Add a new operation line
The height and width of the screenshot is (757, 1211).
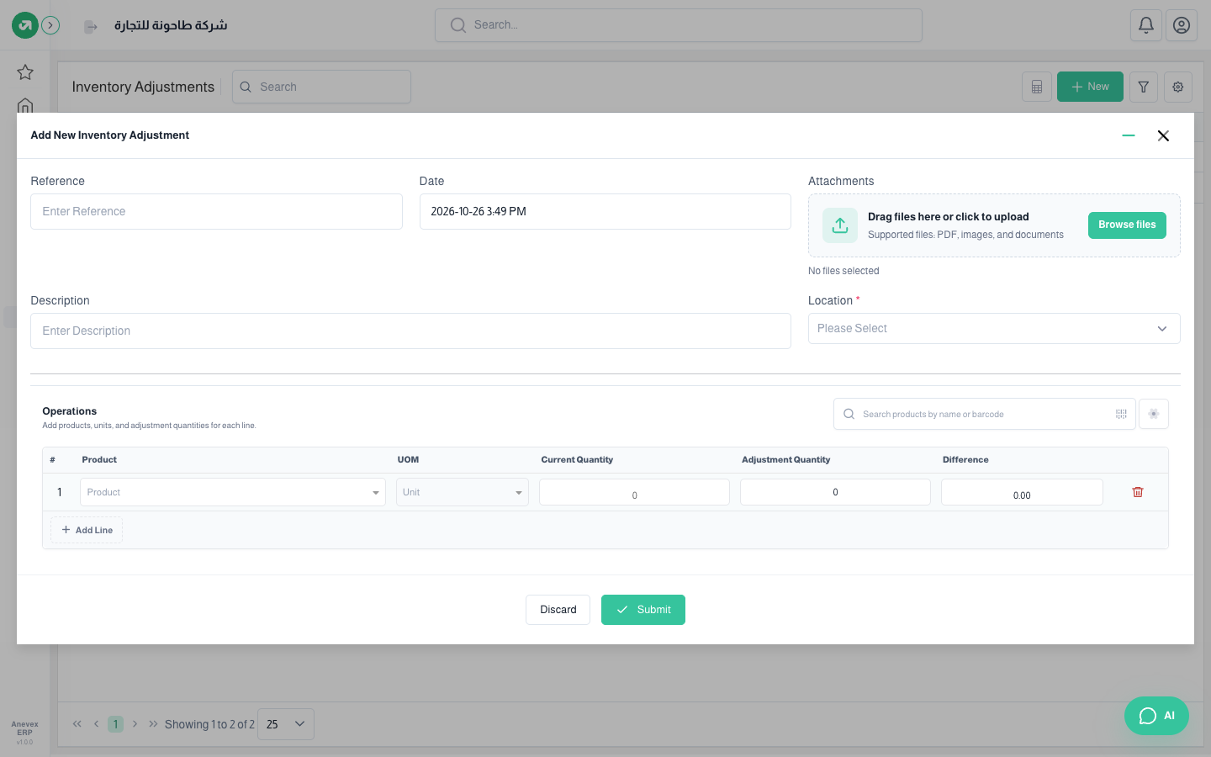pos(87,530)
